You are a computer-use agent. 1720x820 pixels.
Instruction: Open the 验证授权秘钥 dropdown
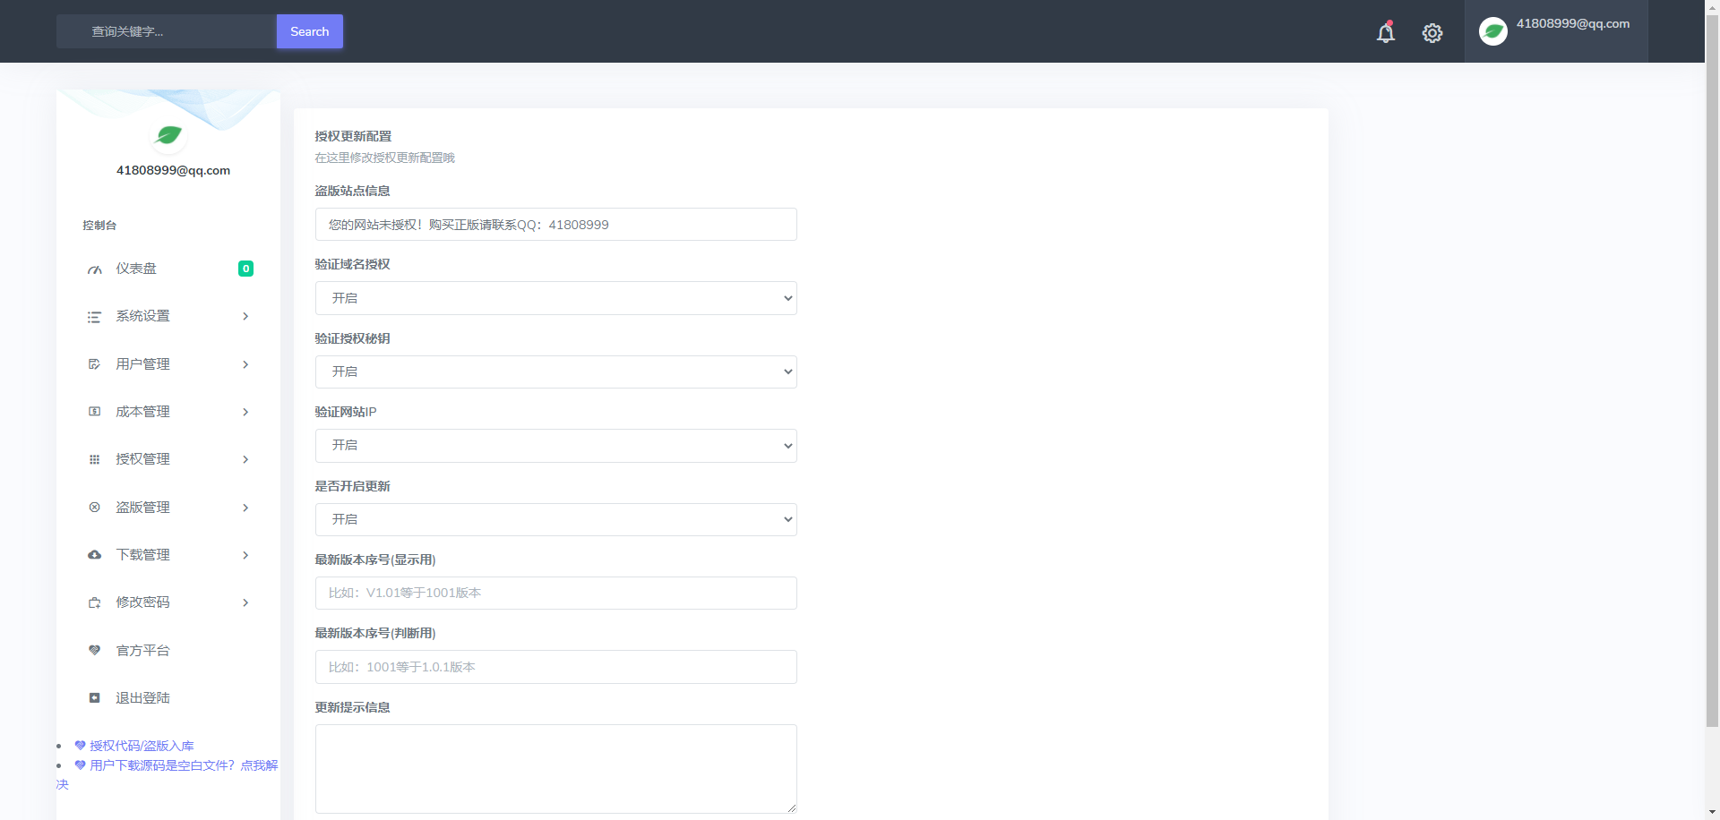coord(555,372)
